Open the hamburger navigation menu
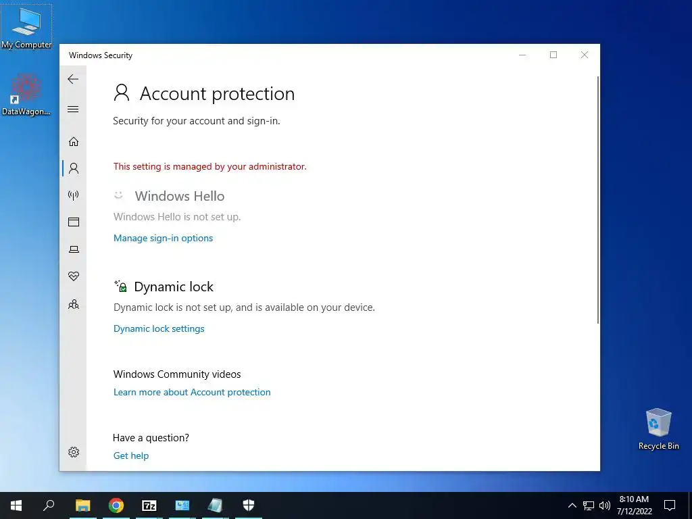This screenshot has height=519, width=692. (73, 109)
